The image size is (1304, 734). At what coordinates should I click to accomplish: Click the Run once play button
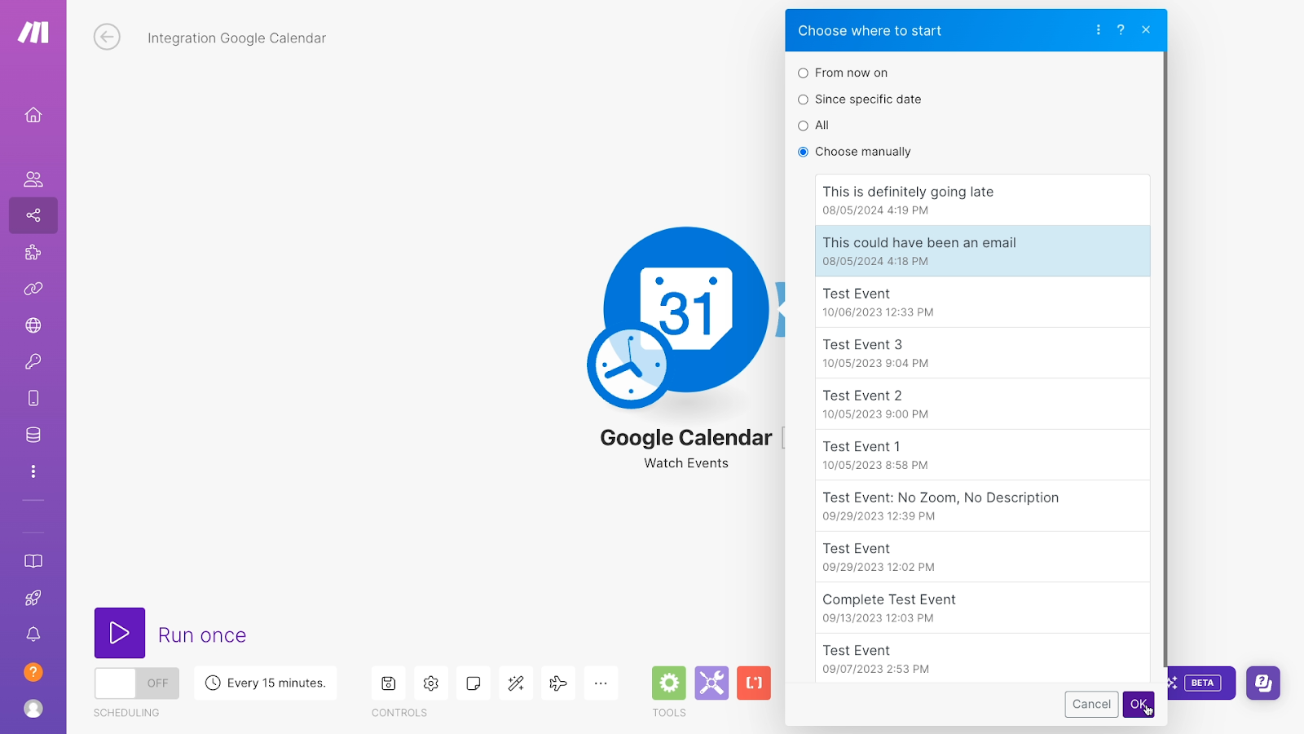pos(120,633)
